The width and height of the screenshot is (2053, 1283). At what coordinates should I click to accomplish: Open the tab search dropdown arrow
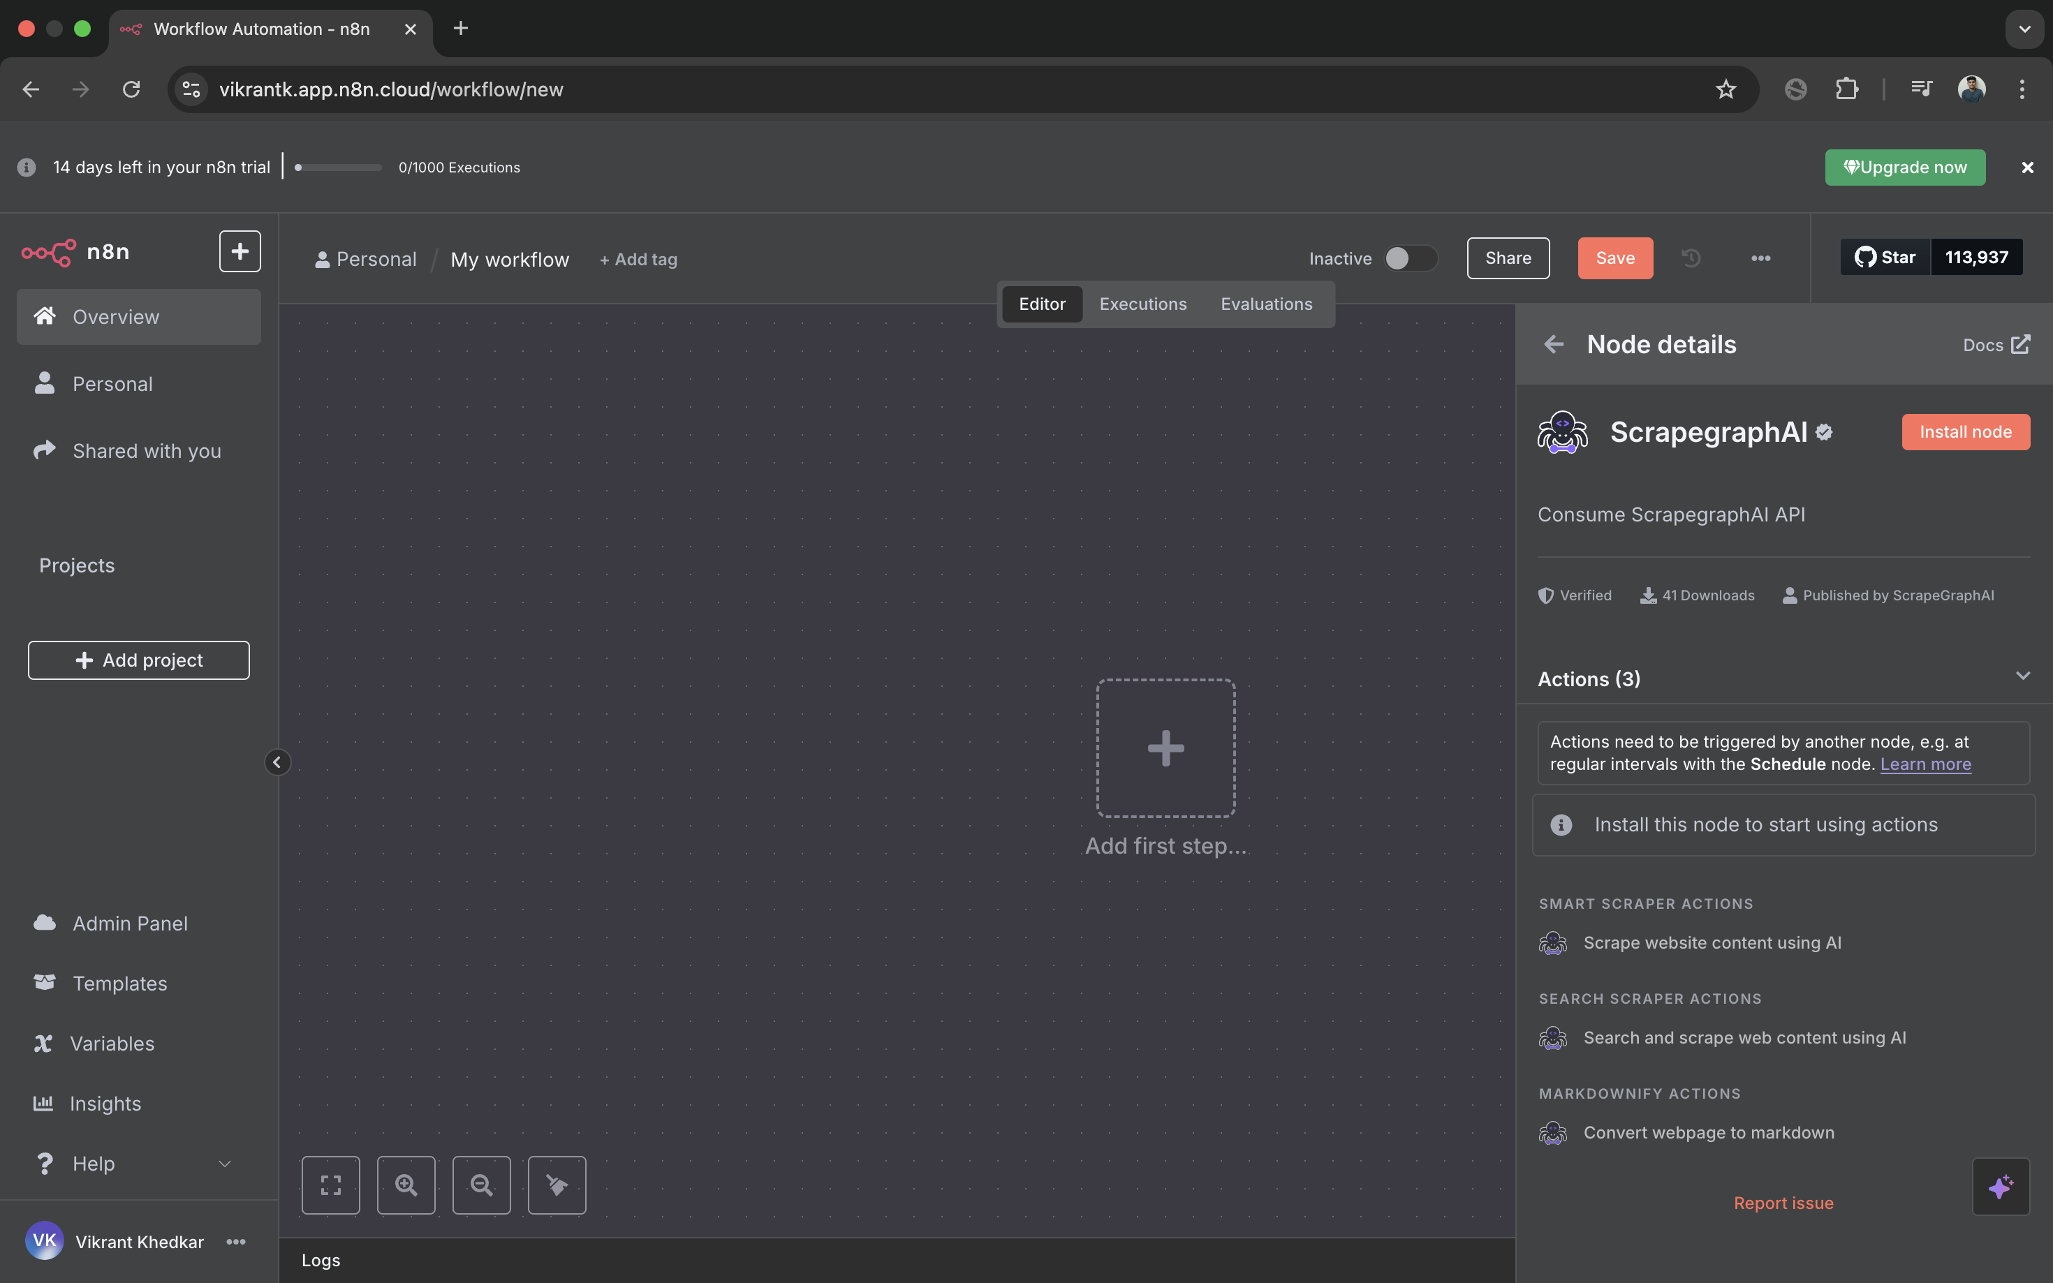pyautogui.click(x=2024, y=29)
